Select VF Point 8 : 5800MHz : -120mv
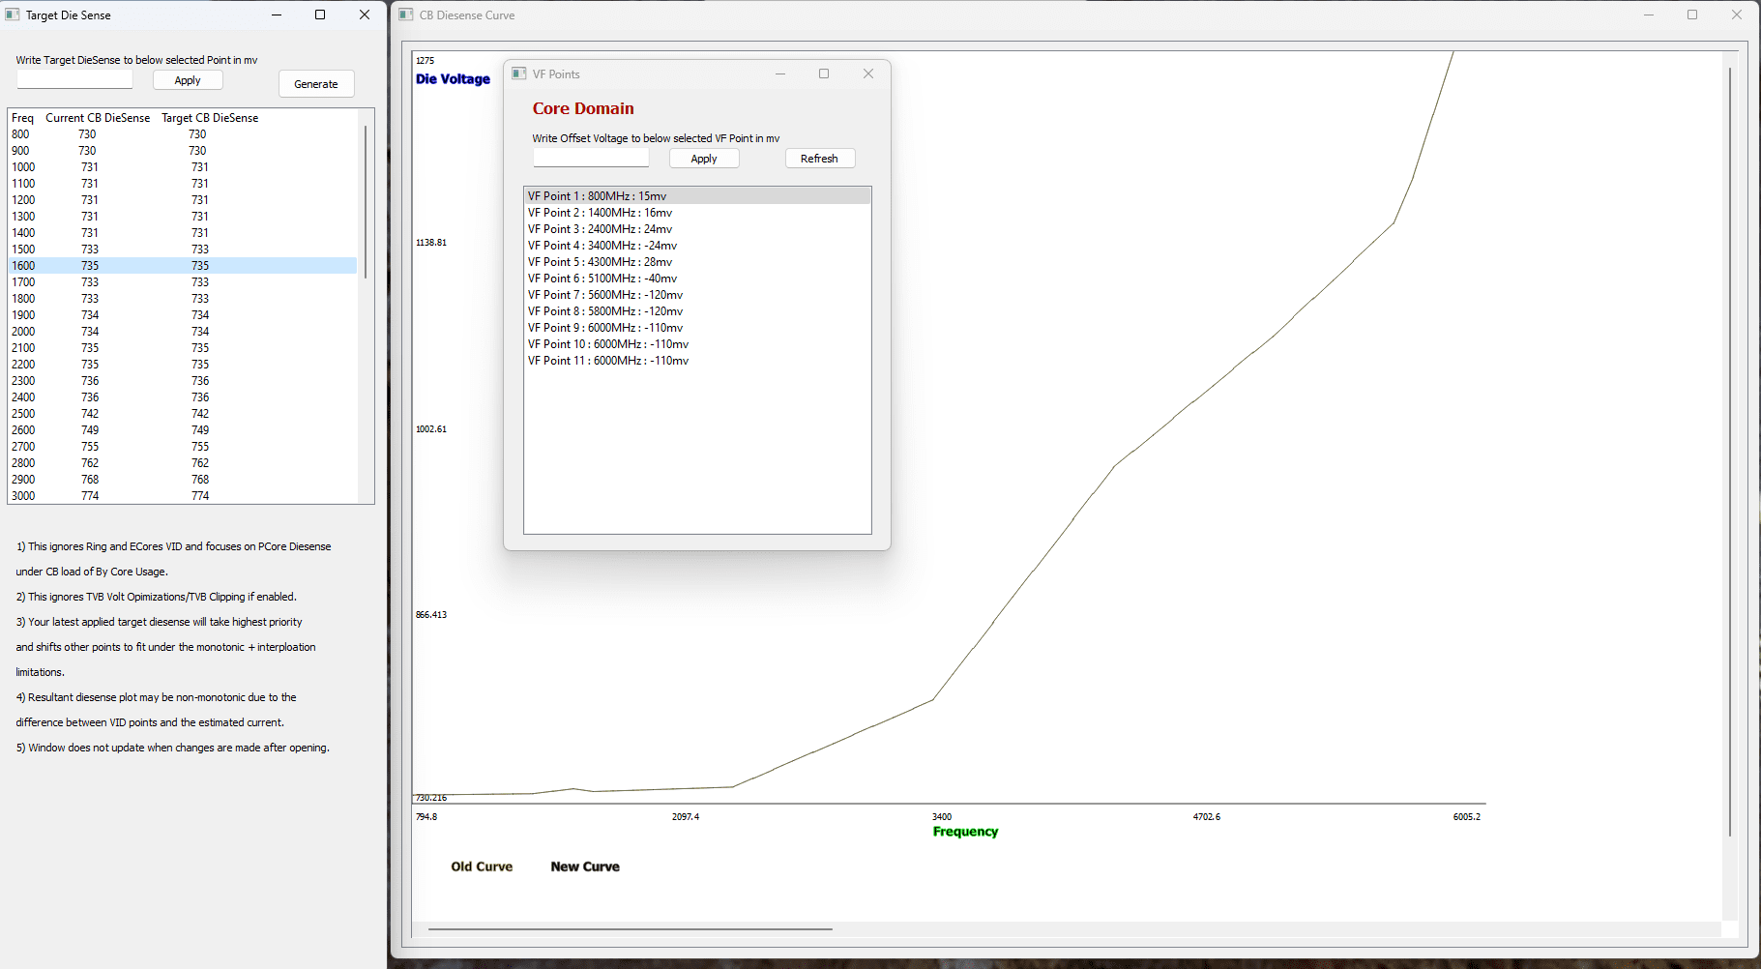The width and height of the screenshot is (1761, 969). click(697, 311)
